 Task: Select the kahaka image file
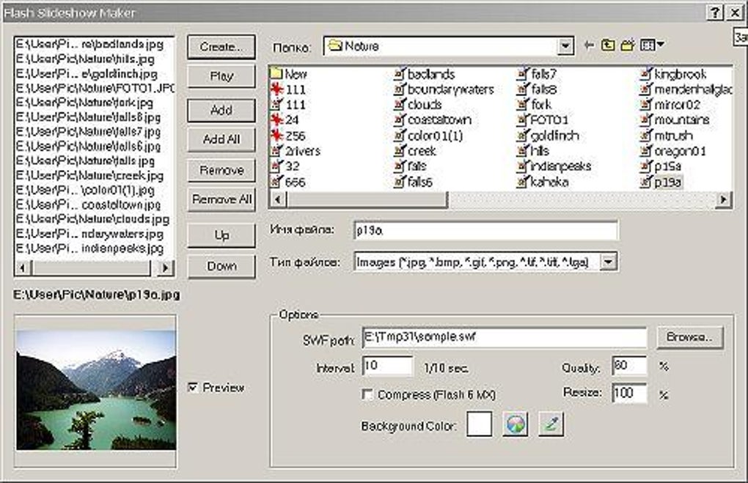click(543, 182)
